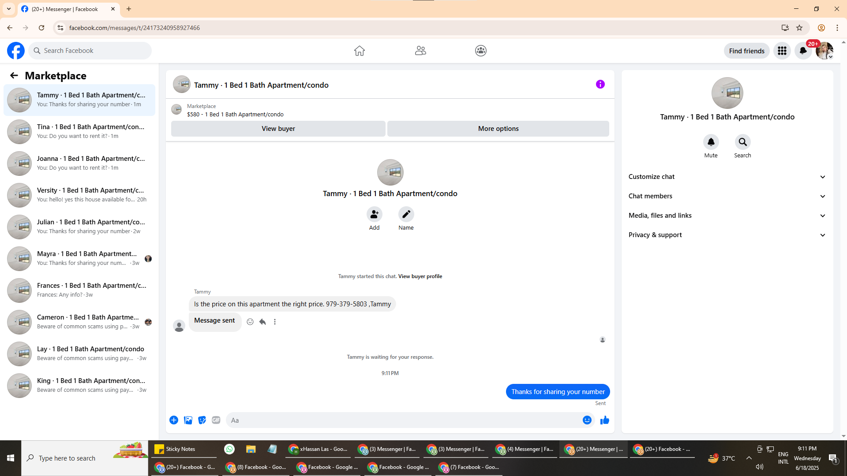
Task: Open the Friends icon in top navigation
Action: 420,51
